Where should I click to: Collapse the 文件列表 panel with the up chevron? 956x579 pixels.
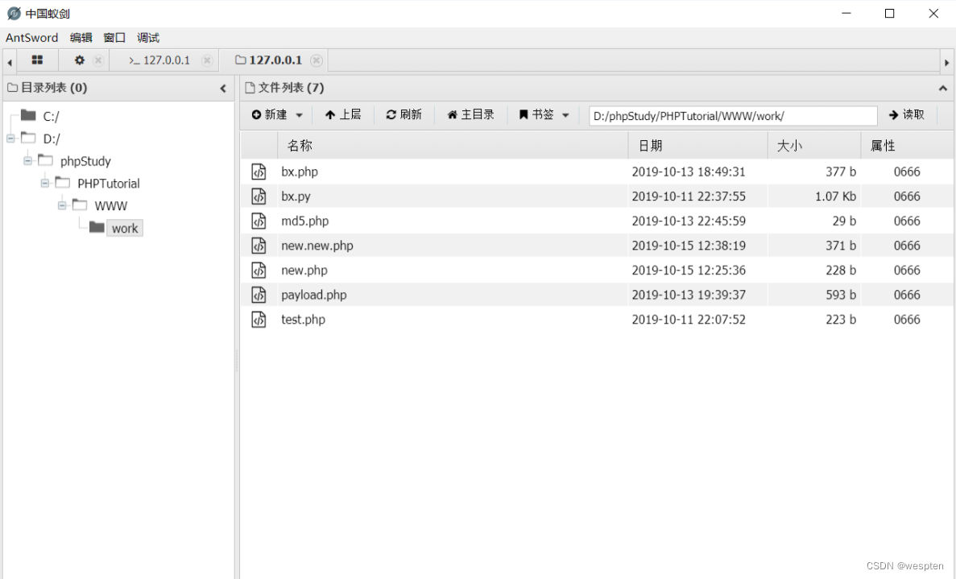[942, 89]
